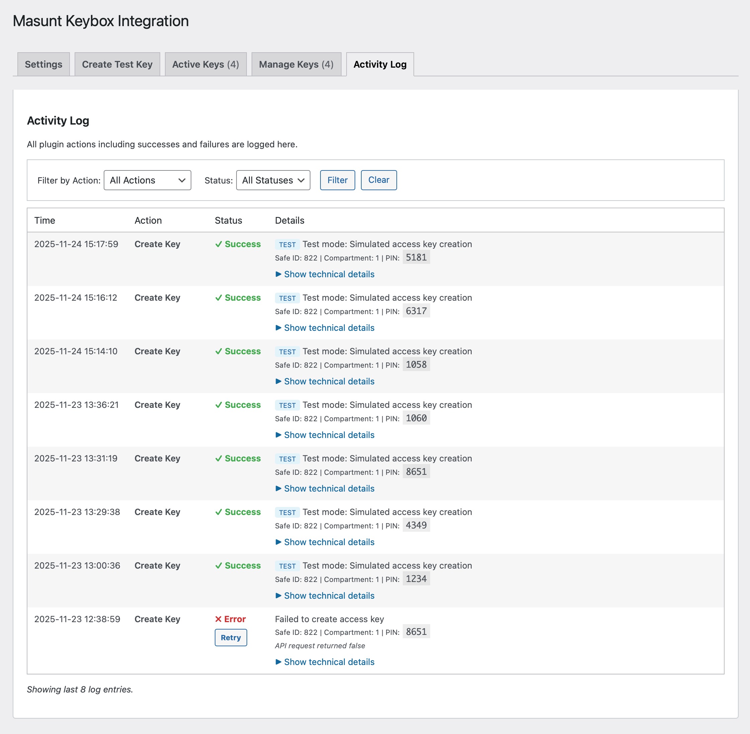
Task: Apply the log filter with Filter button
Action: click(337, 179)
